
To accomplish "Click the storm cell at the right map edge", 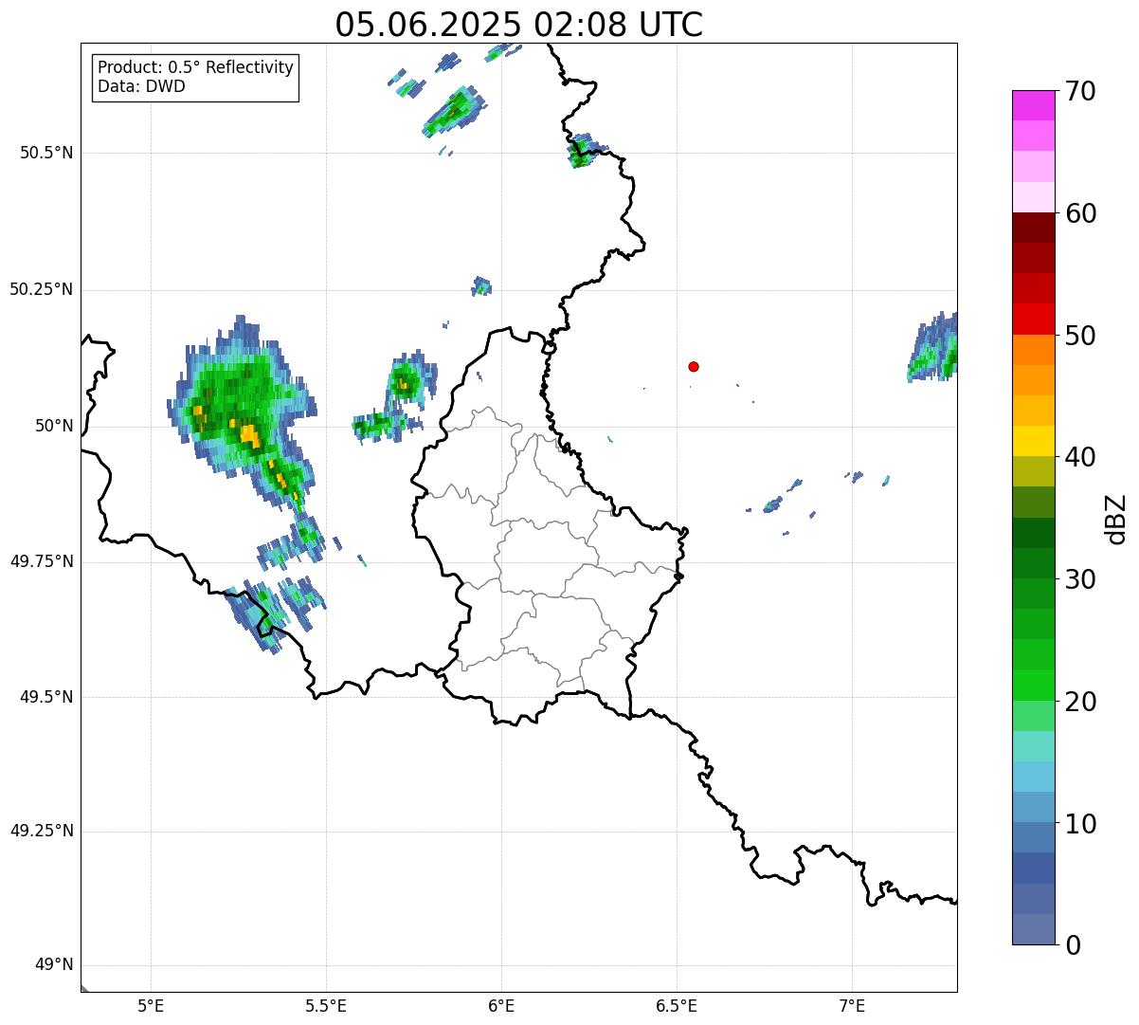I will pyautogui.click(x=932, y=347).
